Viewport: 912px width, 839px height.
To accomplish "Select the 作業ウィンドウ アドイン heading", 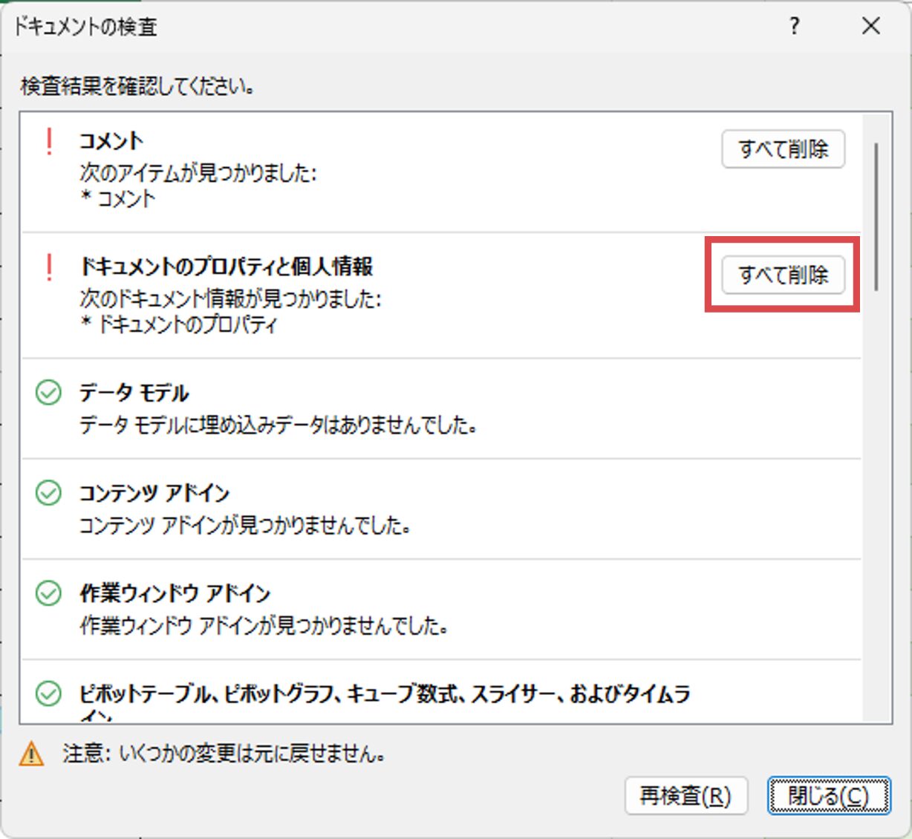I will point(175,593).
